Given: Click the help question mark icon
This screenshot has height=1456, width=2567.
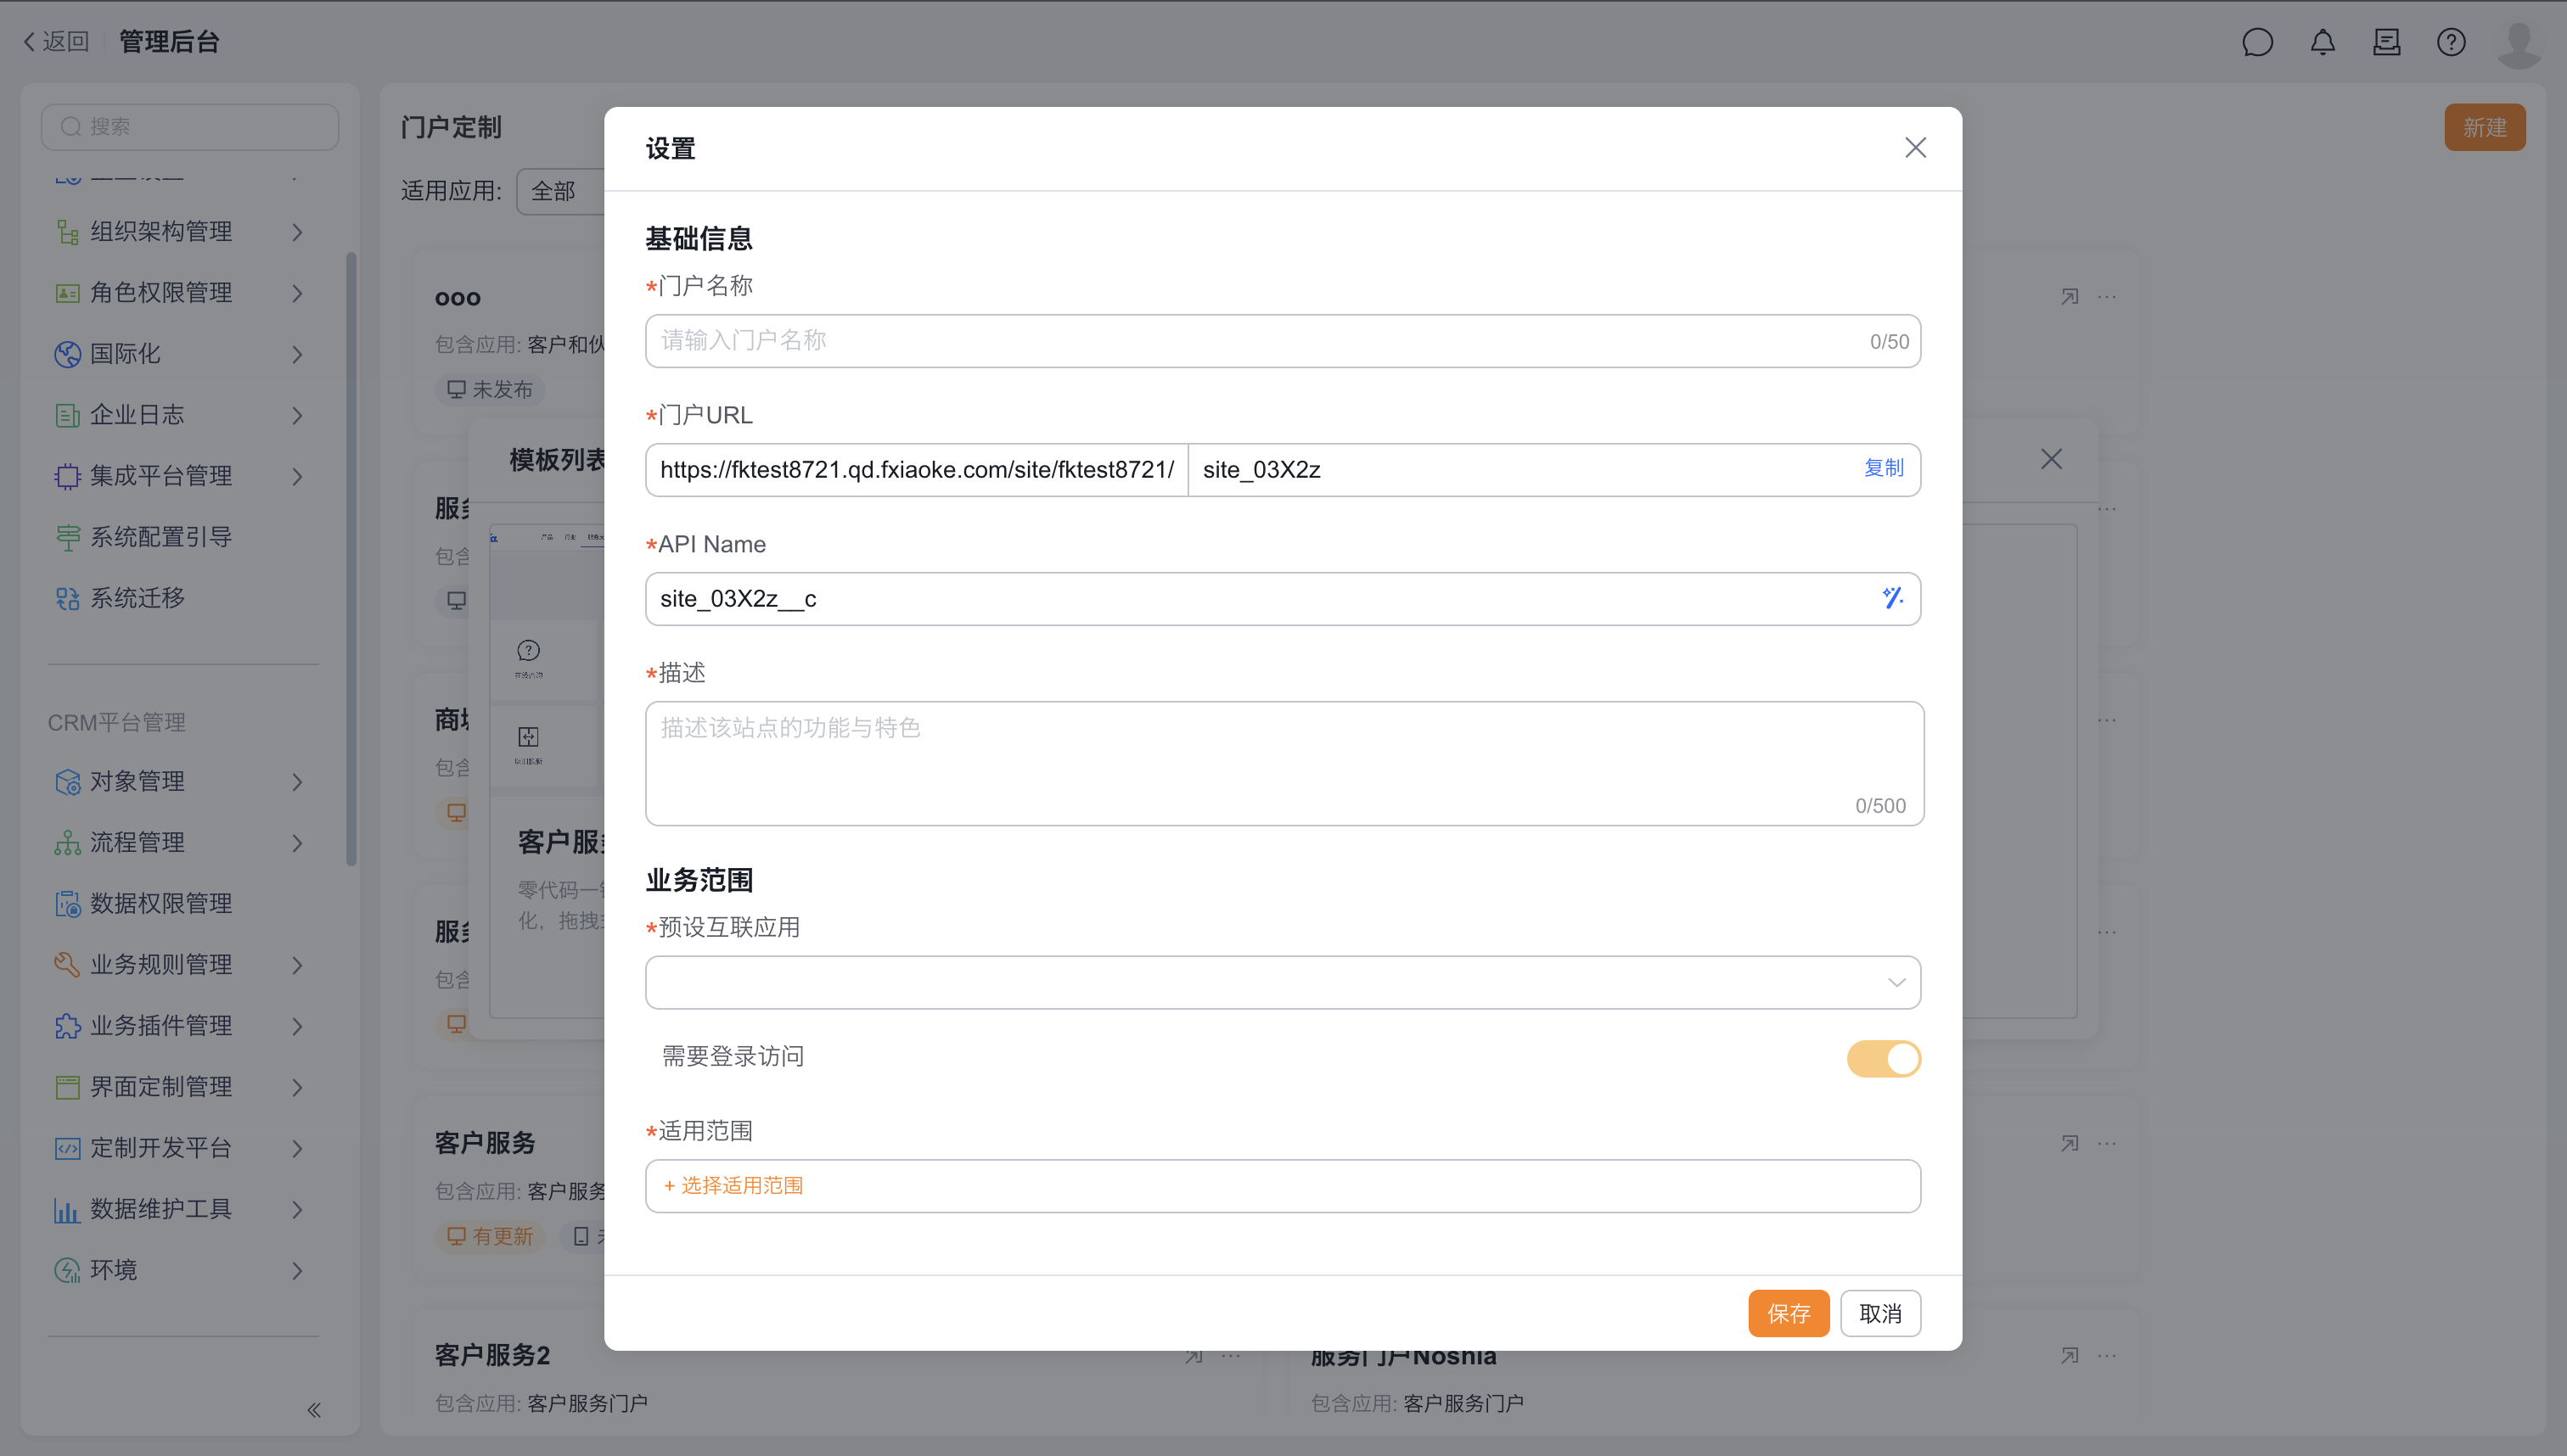Looking at the screenshot, I should 2450,42.
